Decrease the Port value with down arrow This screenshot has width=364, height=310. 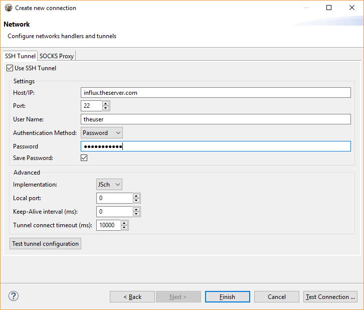[x=106, y=108]
